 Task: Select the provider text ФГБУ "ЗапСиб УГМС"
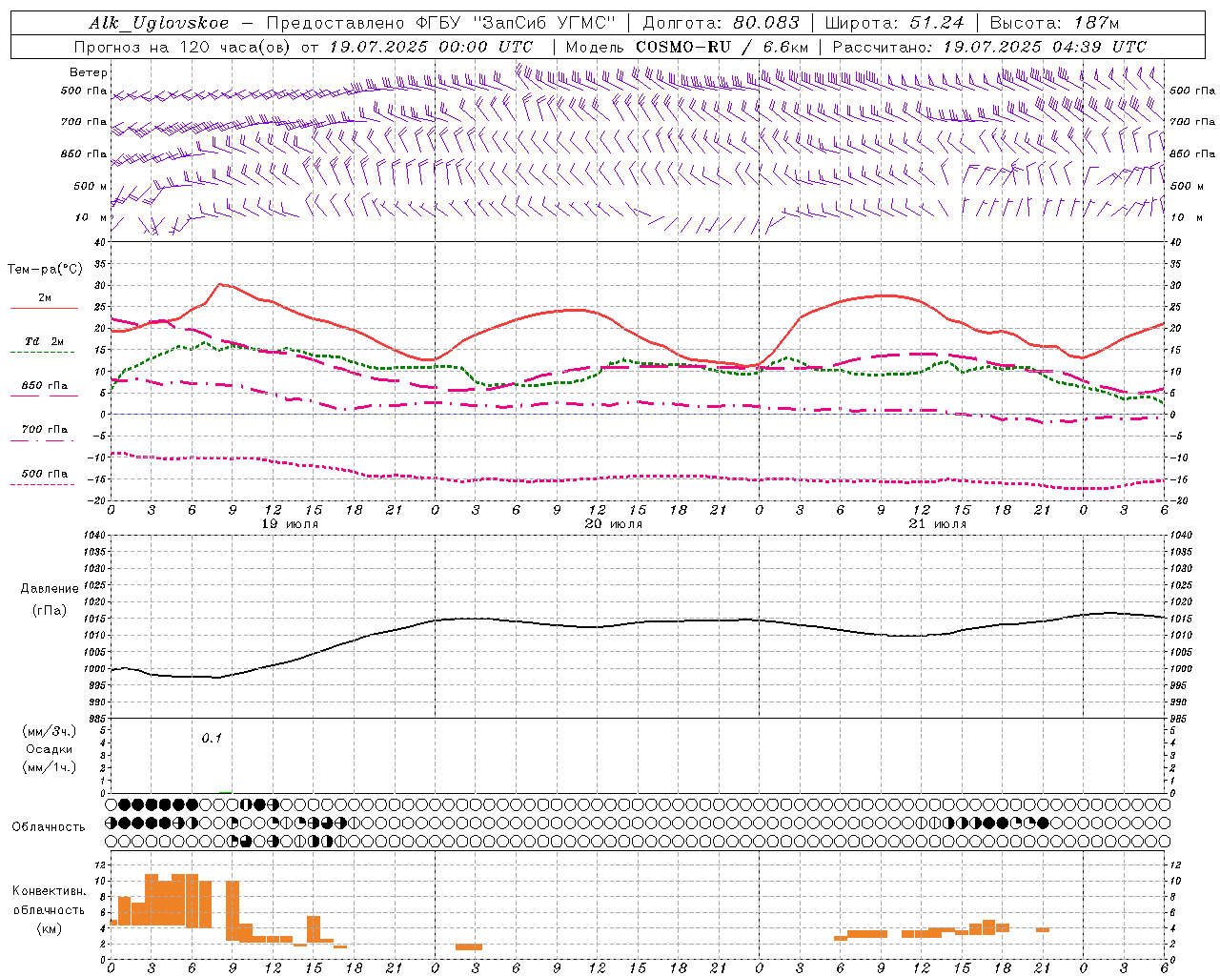click(x=516, y=23)
